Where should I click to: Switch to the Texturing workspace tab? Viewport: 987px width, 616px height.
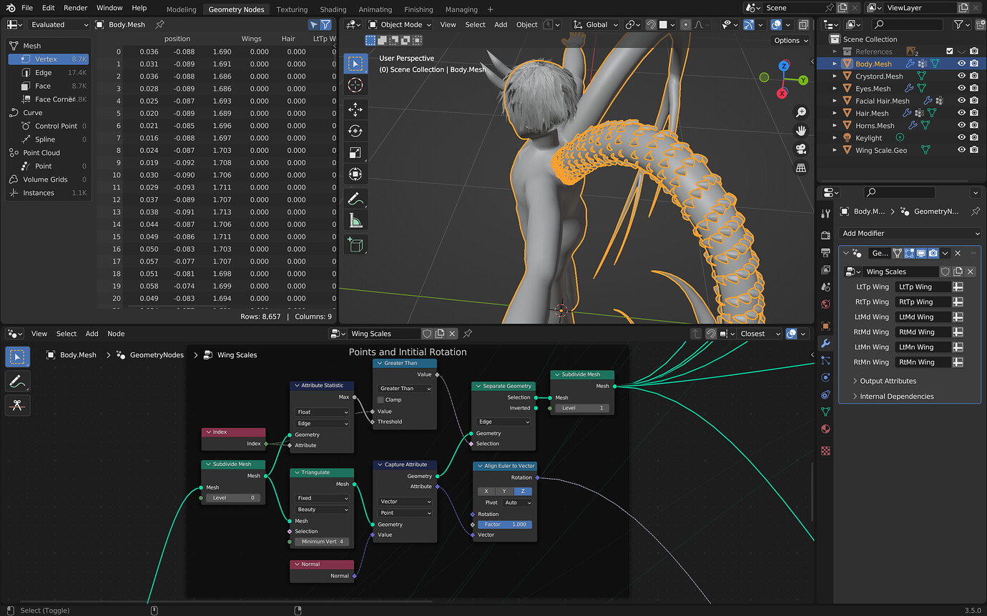click(292, 9)
